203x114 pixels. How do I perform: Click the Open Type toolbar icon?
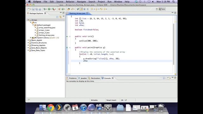(69, 9)
